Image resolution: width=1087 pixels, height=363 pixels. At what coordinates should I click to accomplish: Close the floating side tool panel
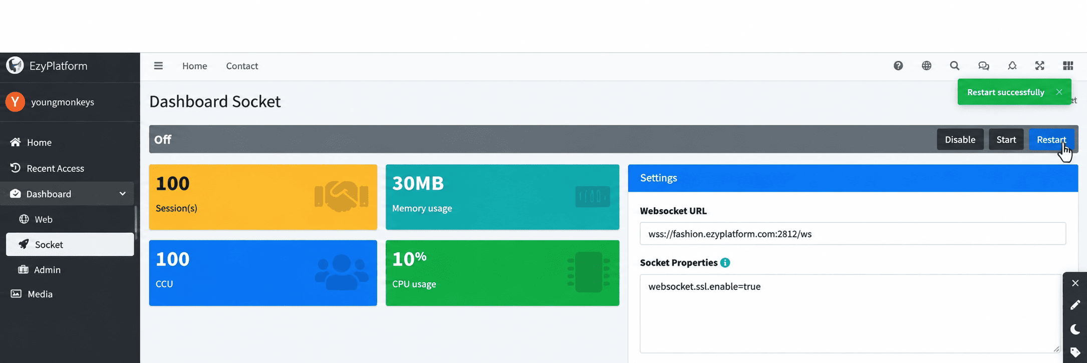pyautogui.click(x=1075, y=283)
